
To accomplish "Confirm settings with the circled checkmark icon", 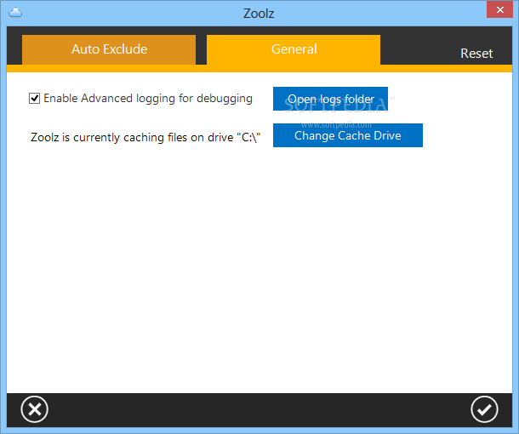I will click(484, 409).
